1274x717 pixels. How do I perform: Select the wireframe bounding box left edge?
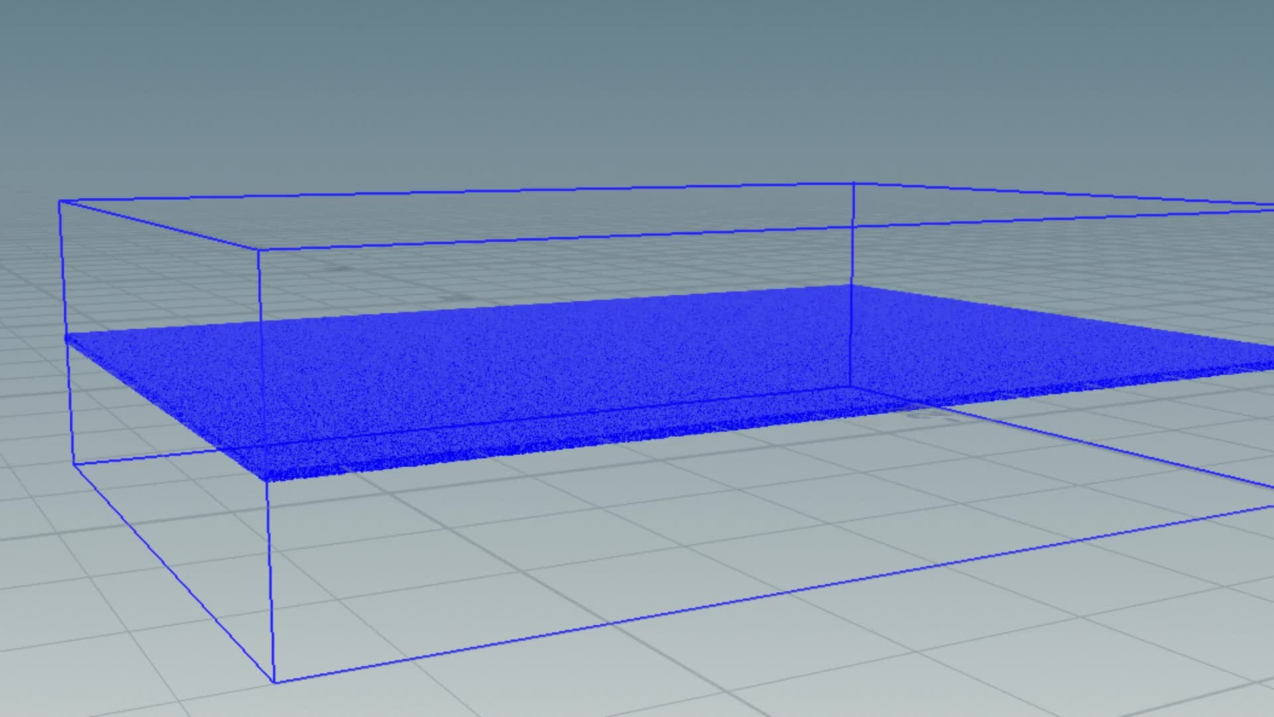pos(64,299)
